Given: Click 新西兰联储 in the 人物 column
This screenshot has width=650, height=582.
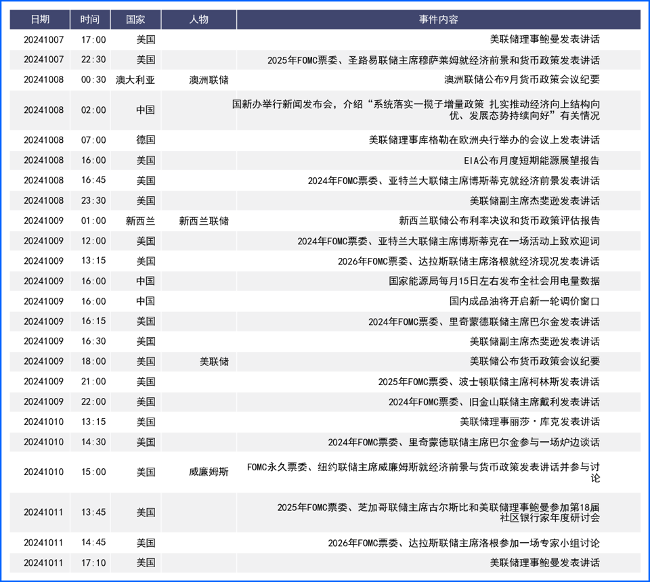Looking at the screenshot, I should (204, 221).
